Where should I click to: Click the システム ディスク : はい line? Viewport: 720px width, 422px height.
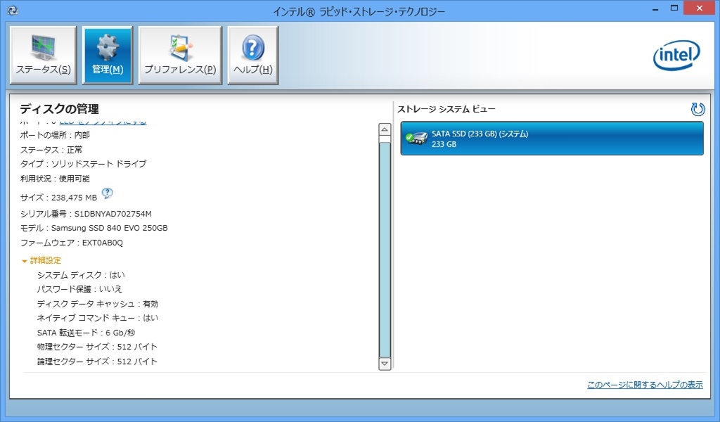(x=81, y=275)
